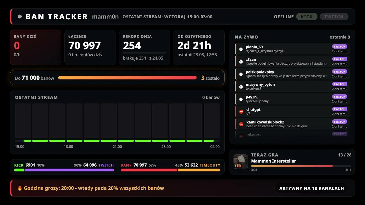The image size is (365, 205).
Task: Click the streamer name mamm0n
Action: (105, 17)
